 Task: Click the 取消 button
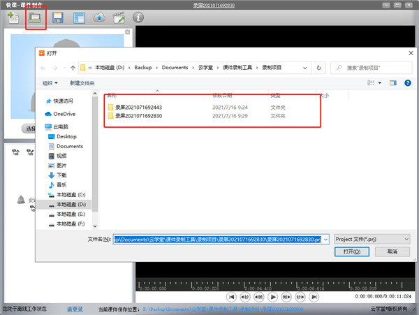tap(392, 251)
